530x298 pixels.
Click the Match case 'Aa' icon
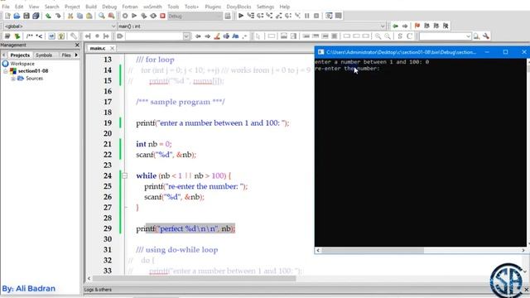click(x=235, y=36)
